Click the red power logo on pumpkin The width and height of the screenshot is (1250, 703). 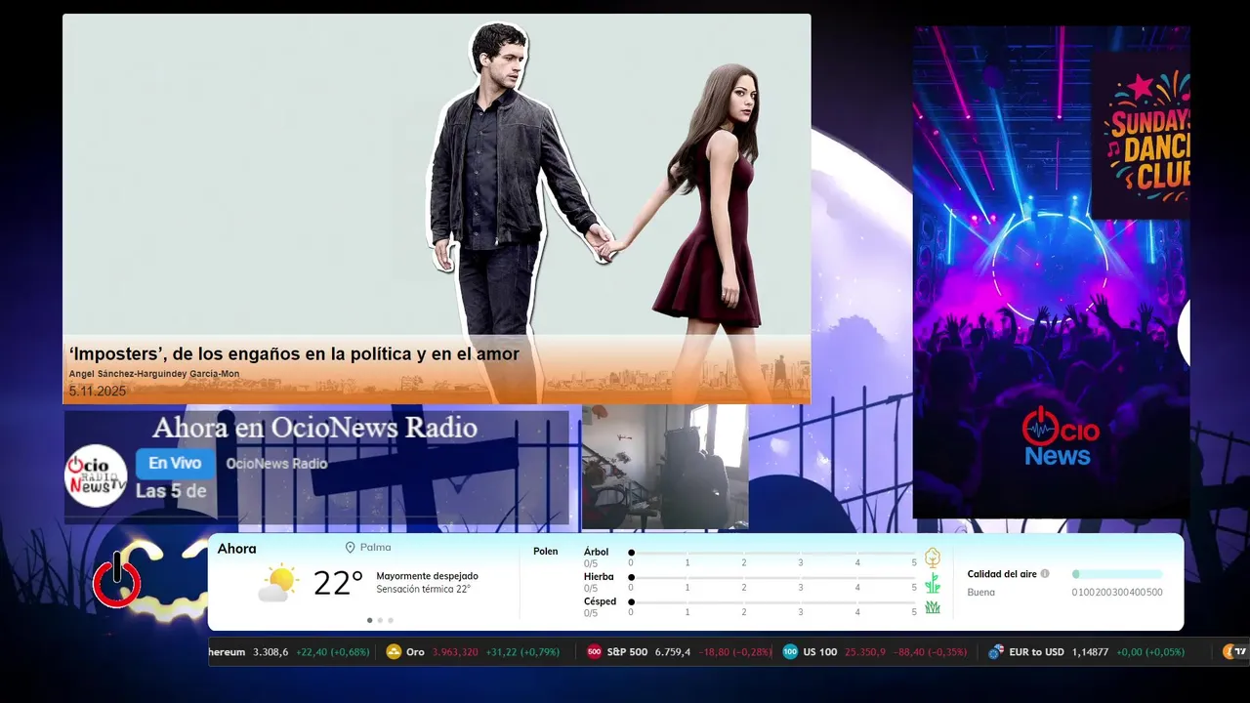[x=117, y=580]
